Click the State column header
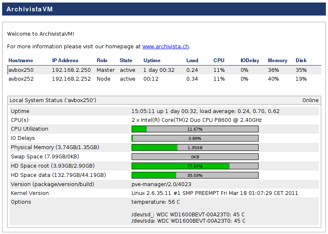This screenshot has height=234, width=328. (x=126, y=60)
